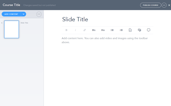Viewport: 171px width, 106px height.
Task: Apply italic formatting from the toolbar
Action: pos(75,30)
